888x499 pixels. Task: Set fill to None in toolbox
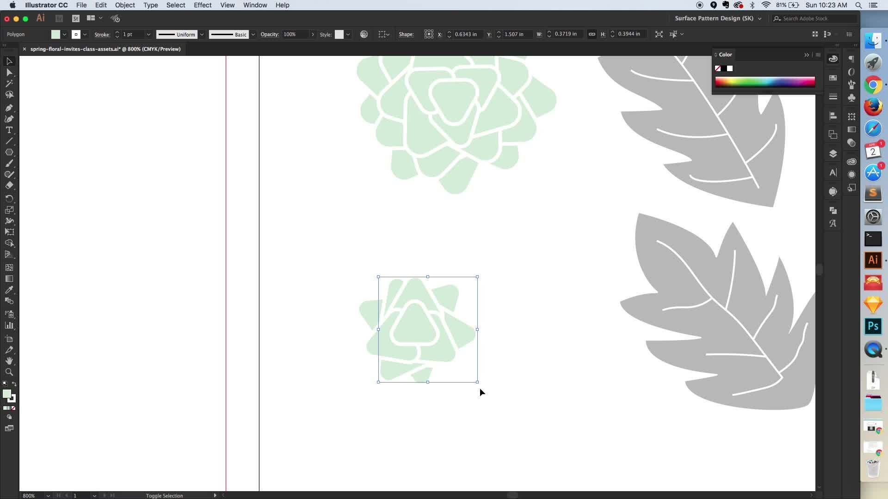tap(13, 408)
